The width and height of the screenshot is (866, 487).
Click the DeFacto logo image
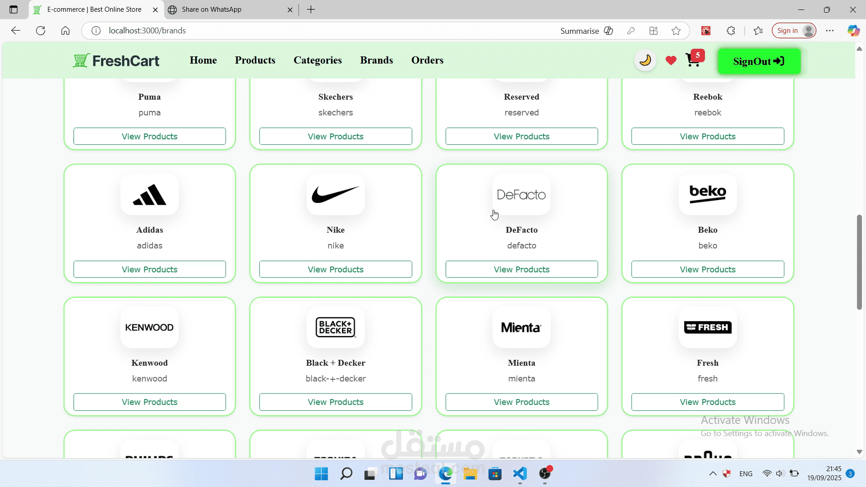click(522, 194)
